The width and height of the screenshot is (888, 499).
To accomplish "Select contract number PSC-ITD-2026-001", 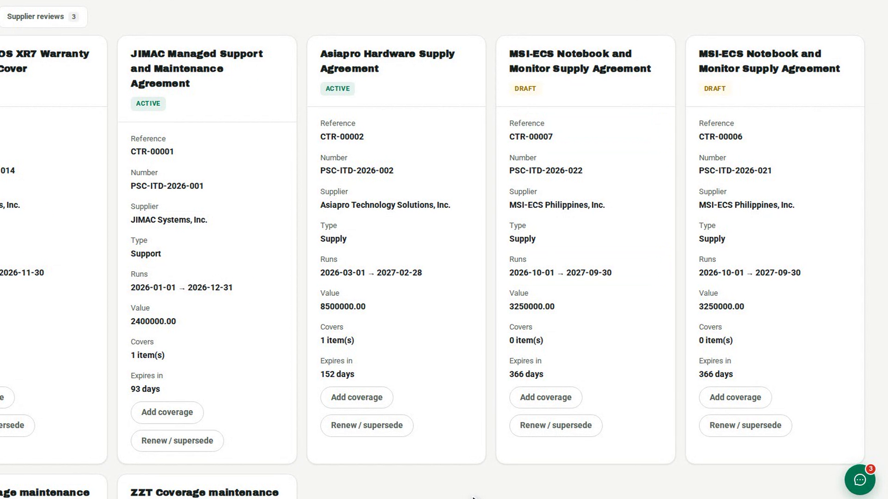I will 167,186.
